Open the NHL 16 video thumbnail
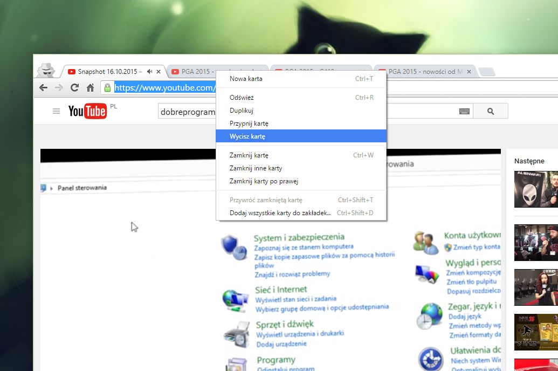Image resolution: width=558 pixels, height=371 pixels. [536, 332]
